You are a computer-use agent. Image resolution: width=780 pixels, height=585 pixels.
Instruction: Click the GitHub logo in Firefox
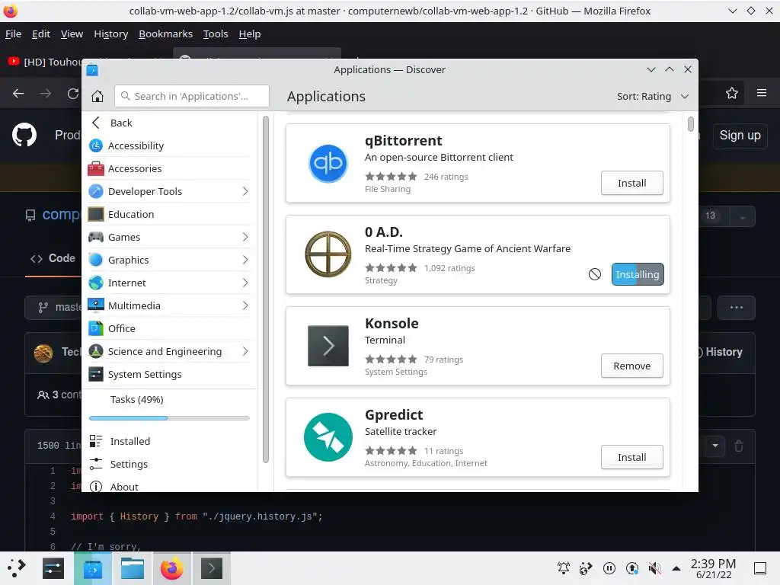coord(24,135)
